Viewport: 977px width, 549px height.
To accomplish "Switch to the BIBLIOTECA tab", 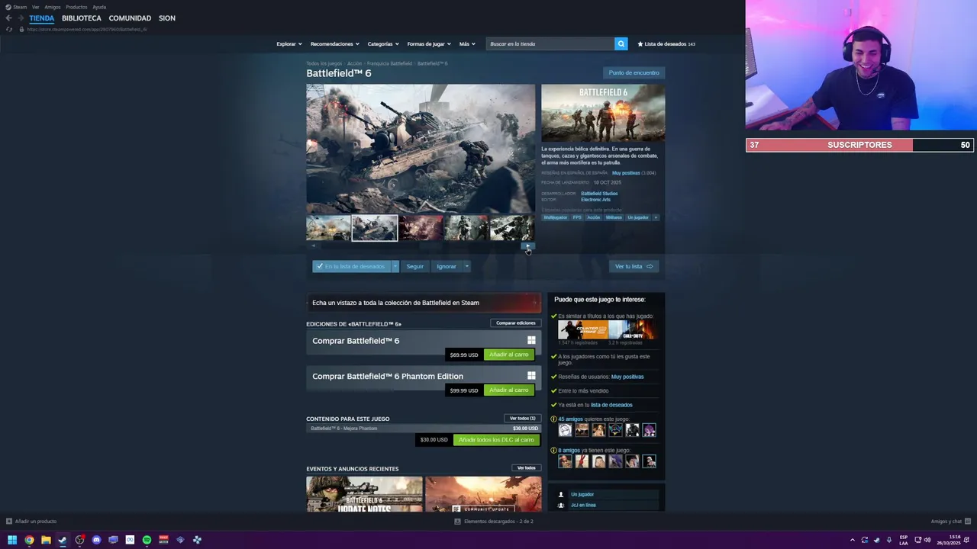I will [x=82, y=18].
